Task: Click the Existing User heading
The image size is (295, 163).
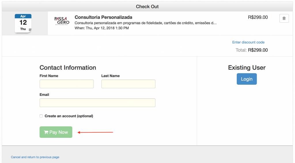Action: tap(247, 67)
